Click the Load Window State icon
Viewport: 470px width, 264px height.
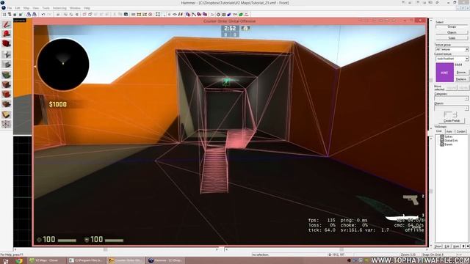coord(29,15)
